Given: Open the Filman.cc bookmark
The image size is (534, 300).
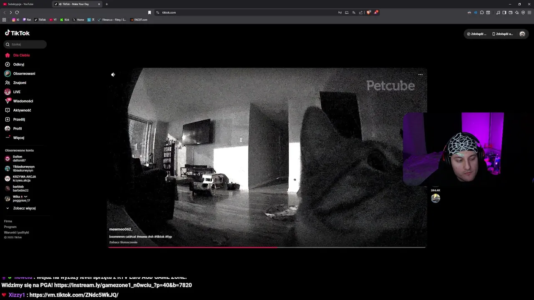Looking at the screenshot, I should [x=112, y=20].
